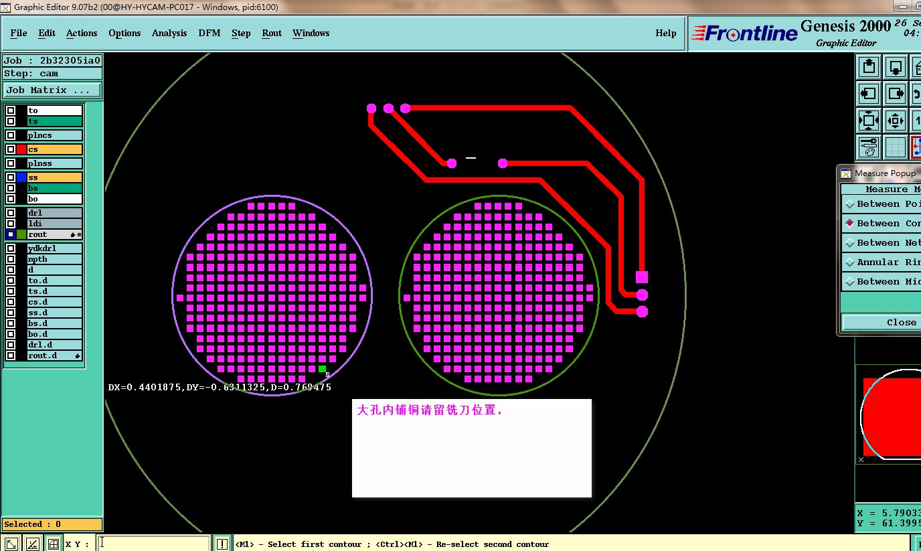Image resolution: width=921 pixels, height=551 pixels.
Task: Click the Job Matrix button
Action: (x=53, y=90)
